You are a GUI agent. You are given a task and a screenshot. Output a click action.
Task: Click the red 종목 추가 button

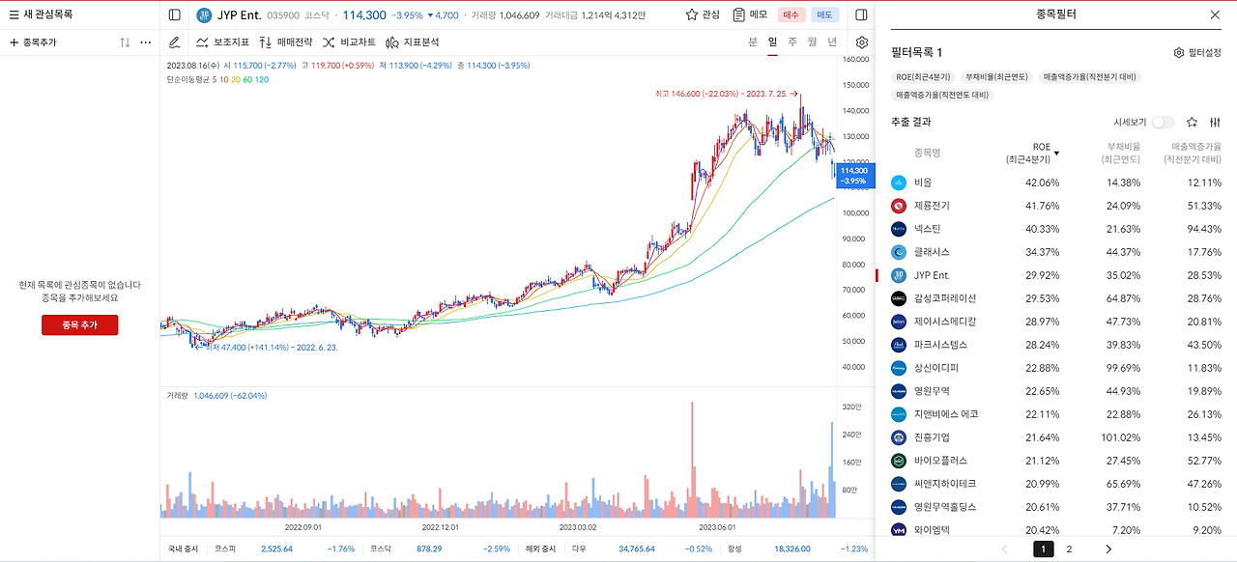[79, 325]
